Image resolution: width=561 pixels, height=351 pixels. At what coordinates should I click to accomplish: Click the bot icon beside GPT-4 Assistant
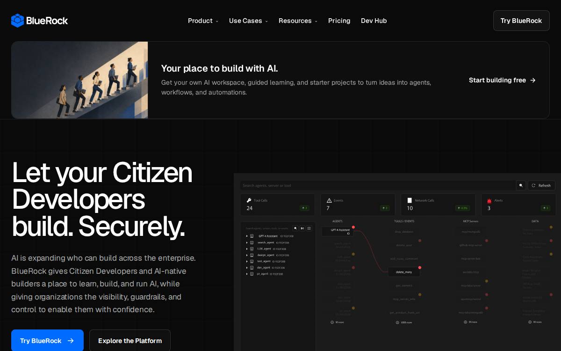tap(252, 236)
